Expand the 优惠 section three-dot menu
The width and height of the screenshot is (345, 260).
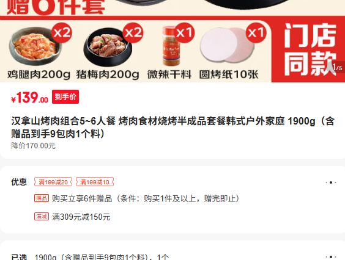[331, 182]
